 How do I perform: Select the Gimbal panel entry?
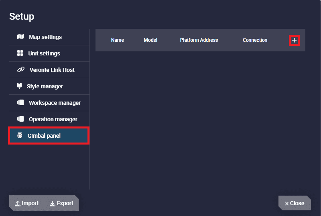pyautogui.click(x=49, y=136)
